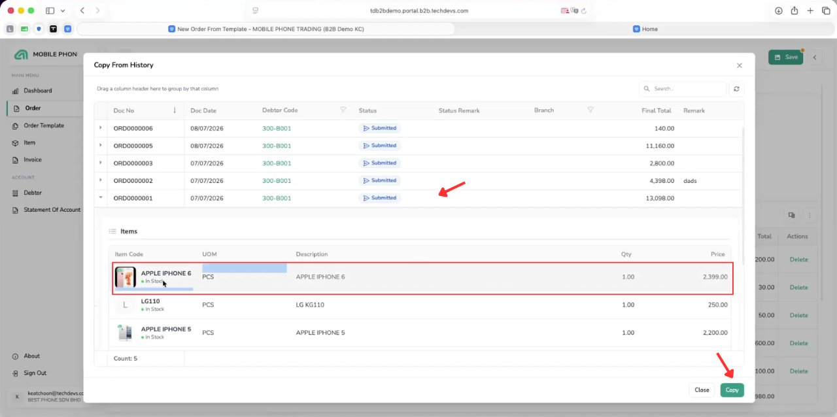Click the copy icon beside the three-dot button
Viewport: 837px width, 417px height.
click(791, 215)
